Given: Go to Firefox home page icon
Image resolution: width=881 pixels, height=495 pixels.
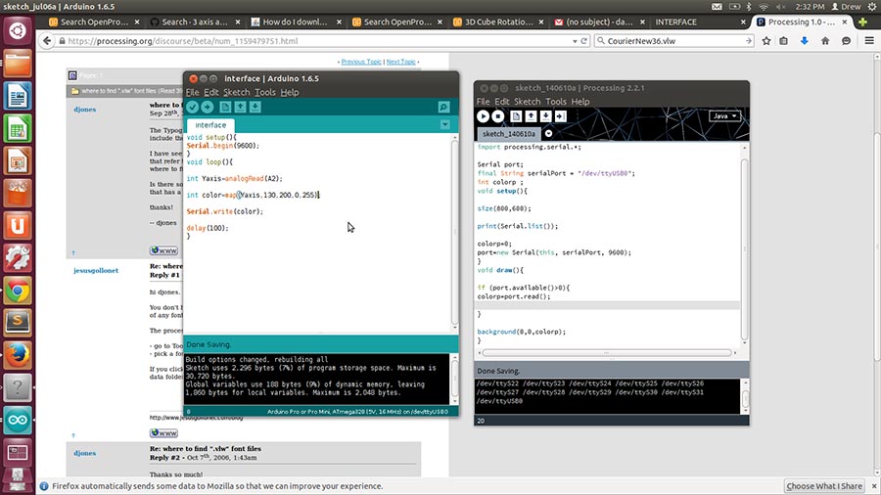Looking at the screenshot, I should point(825,41).
